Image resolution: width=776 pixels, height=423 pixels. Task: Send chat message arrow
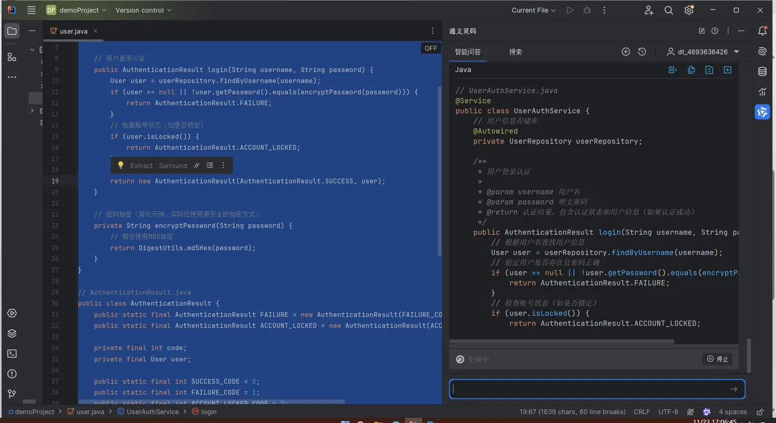pos(733,389)
